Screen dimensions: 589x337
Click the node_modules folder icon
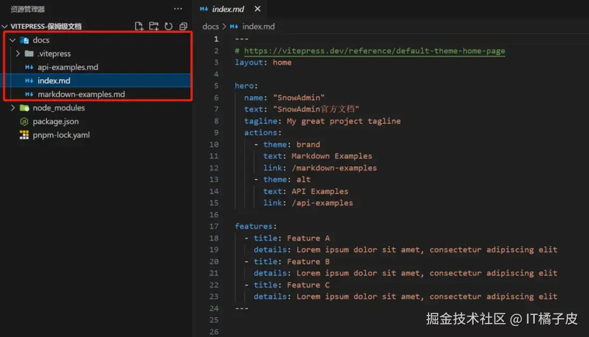pos(25,108)
